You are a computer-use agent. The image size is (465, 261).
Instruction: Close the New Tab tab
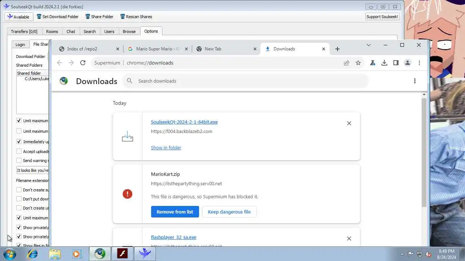pos(255,49)
